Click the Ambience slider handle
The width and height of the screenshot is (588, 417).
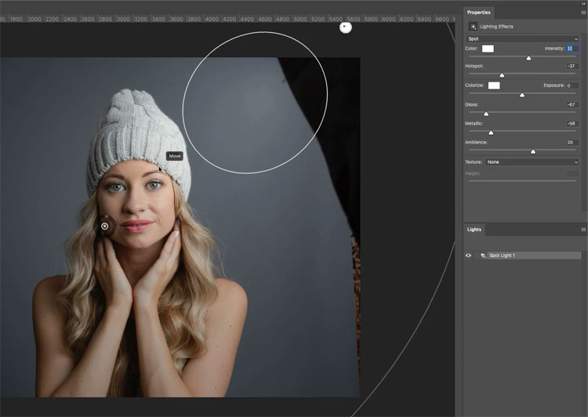pos(533,151)
